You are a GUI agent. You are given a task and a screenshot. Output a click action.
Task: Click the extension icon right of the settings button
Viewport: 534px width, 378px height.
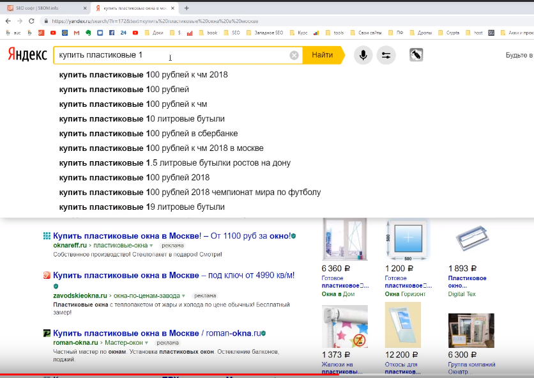pos(416,55)
